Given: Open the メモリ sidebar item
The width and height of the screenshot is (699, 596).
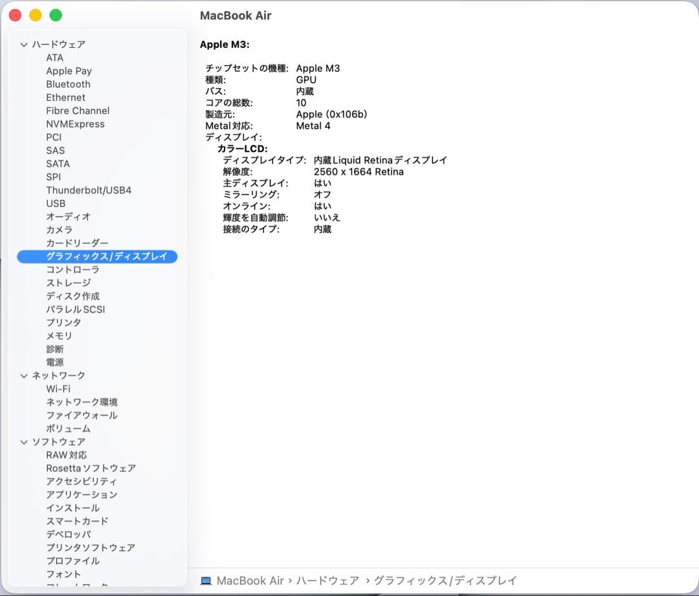Looking at the screenshot, I should pos(59,336).
